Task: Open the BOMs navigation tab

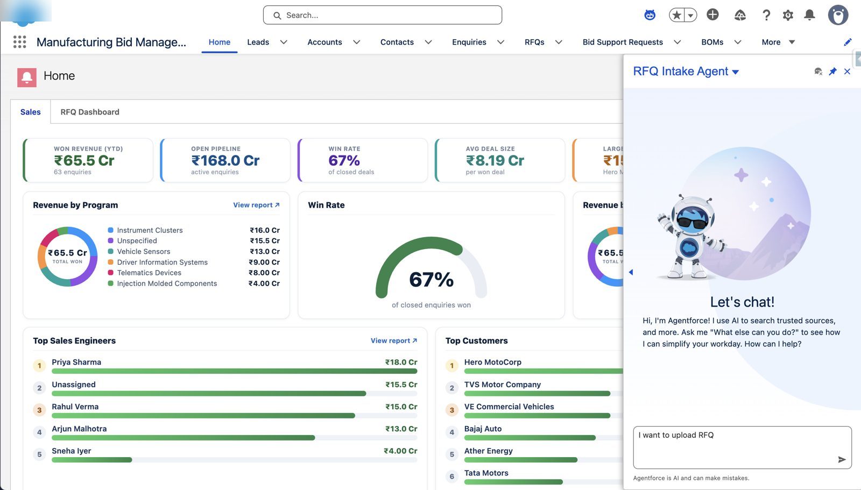Action: 712,42
